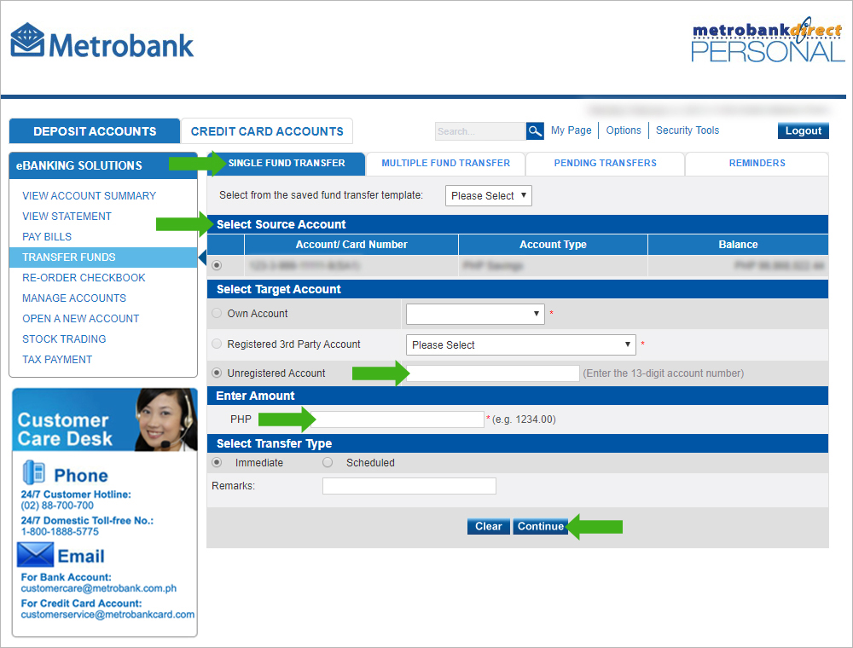853x648 pixels.
Task: Click the 1-800-1888-5775 toll-free number
Action: tap(60, 532)
